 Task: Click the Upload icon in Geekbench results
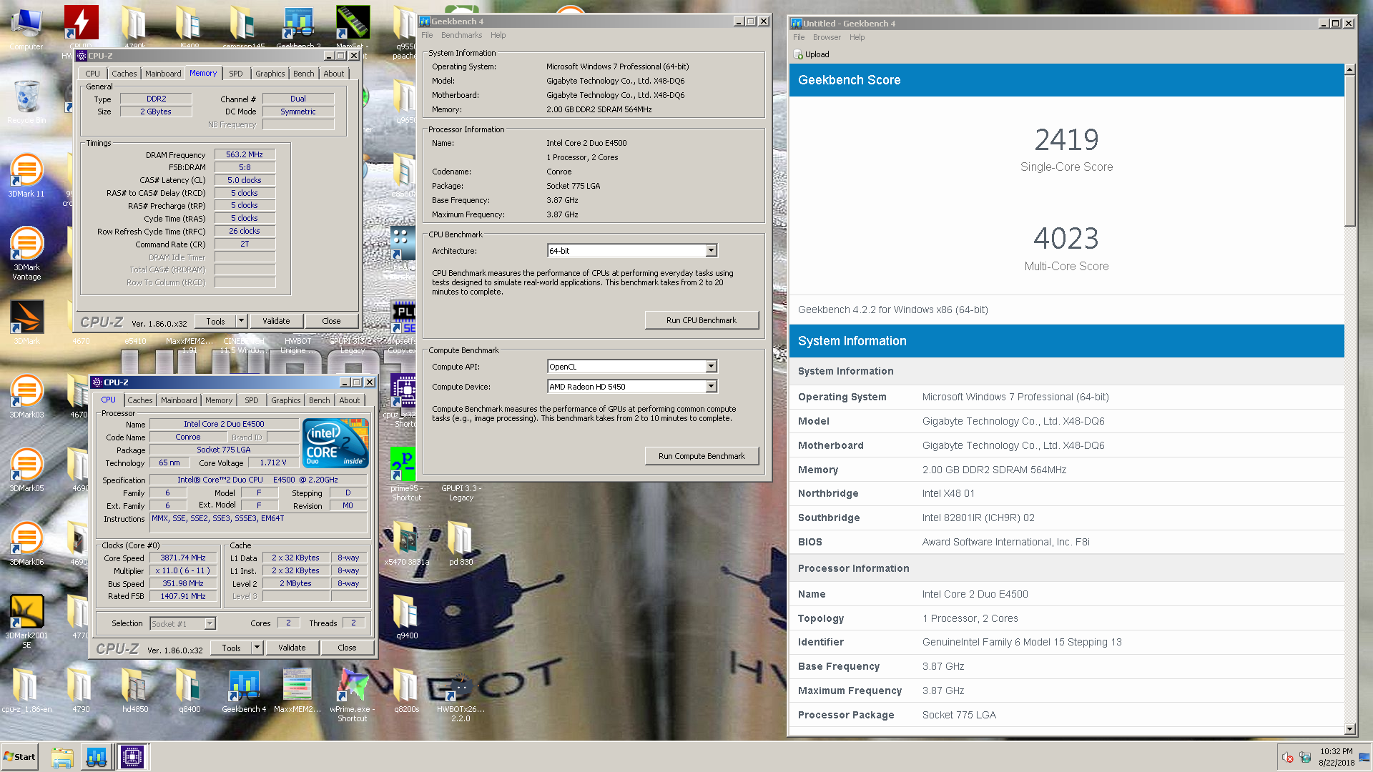point(799,55)
